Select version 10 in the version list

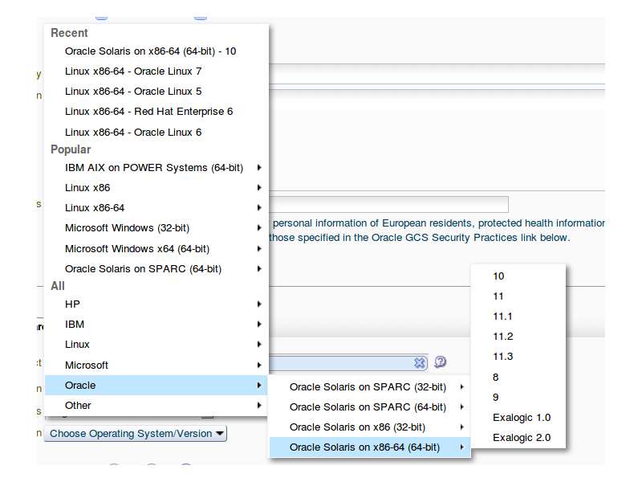tap(518, 276)
